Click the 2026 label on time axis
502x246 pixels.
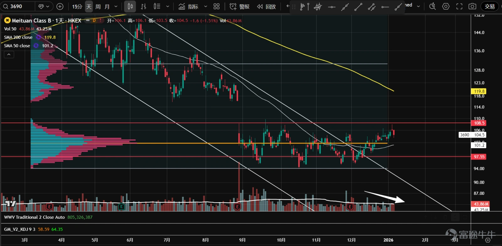pos(388,240)
